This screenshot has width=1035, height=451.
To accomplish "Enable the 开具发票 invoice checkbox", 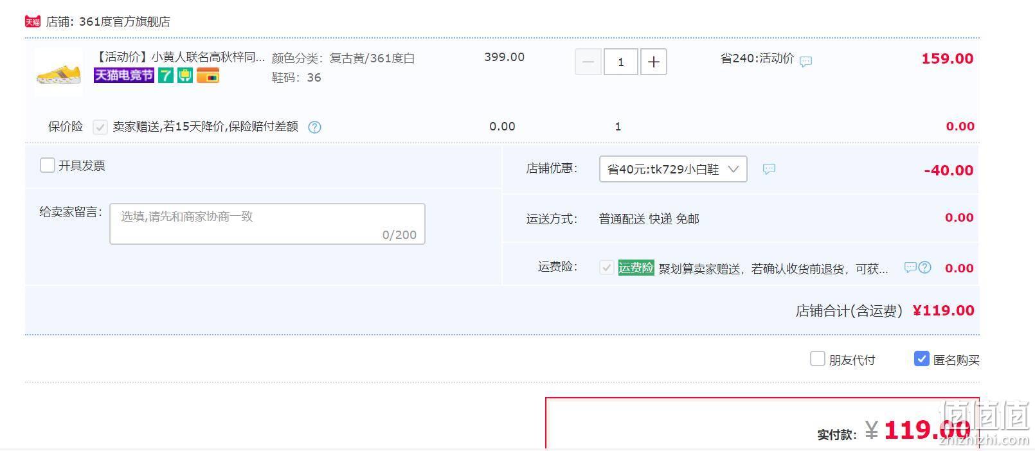I will click(x=47, y=165).
